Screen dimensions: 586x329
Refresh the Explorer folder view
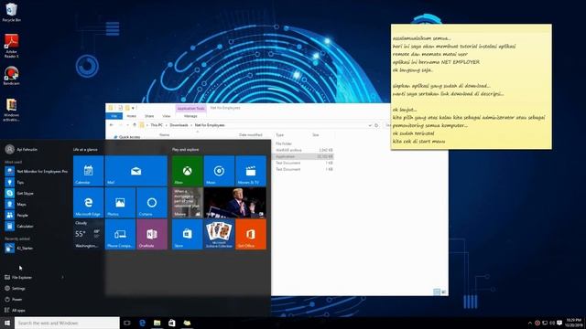point(376,125)
